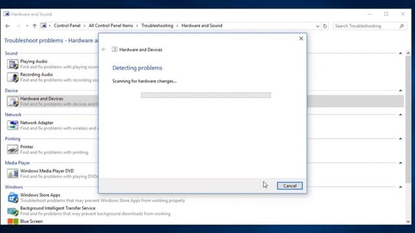
Task: Click the vertical scrollbar thumb
Action: (x=408, y=119)
